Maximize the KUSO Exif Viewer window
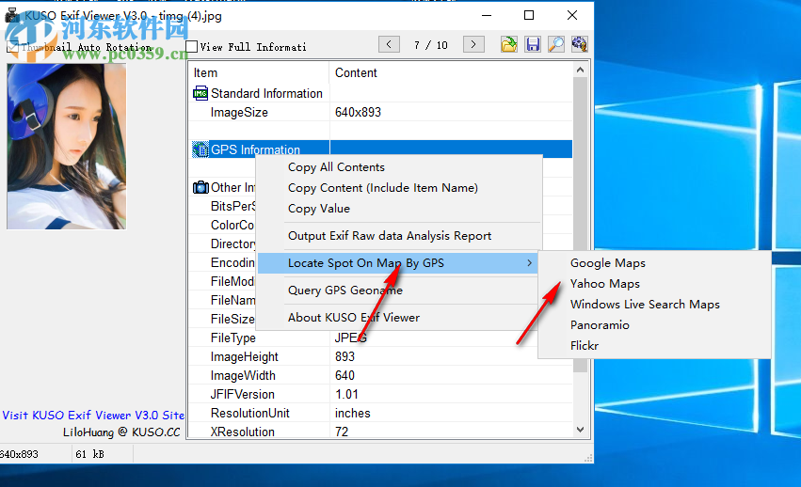 pyautogui.click(x=529, y=15)
